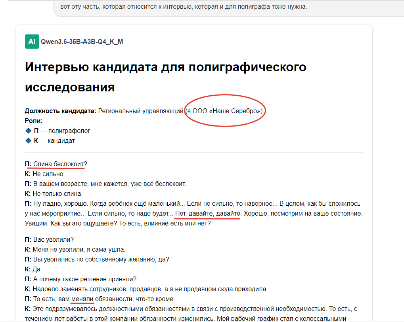Click the green AI avatar icon
The image size is (404, 322).
click(32, 42)
